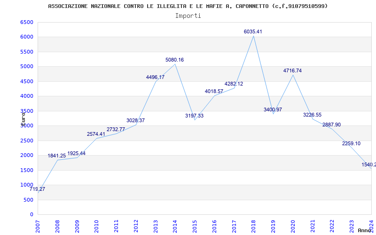Screen dimensions: 376x235
Task: Select the 5080.16 data point label
Action: point(174,60)
